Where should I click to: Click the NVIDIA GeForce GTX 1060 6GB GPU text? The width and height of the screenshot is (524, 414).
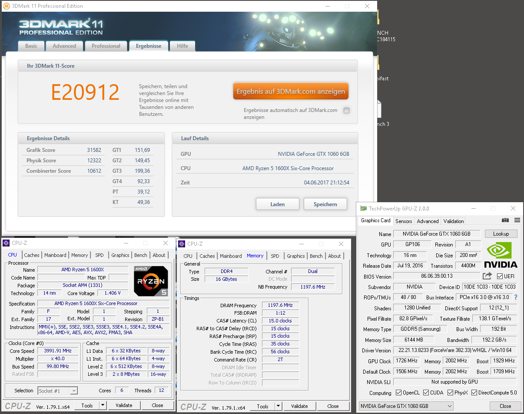click(x=314, y=154)
